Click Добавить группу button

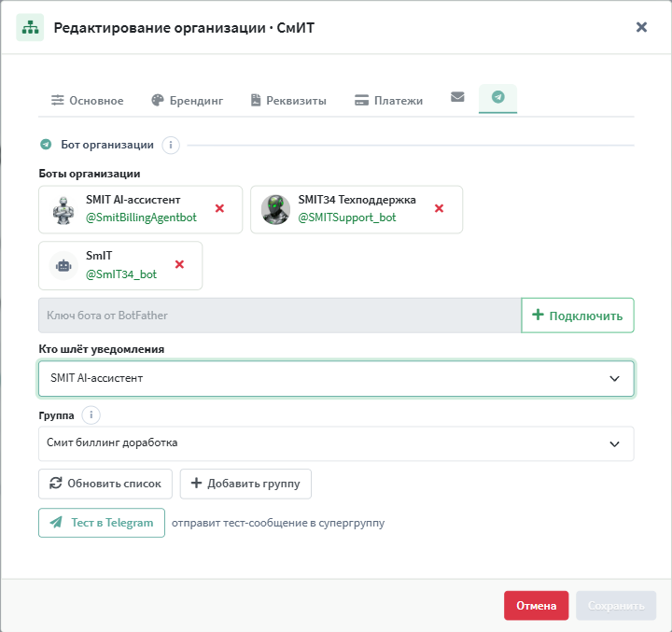click(245, 484)
